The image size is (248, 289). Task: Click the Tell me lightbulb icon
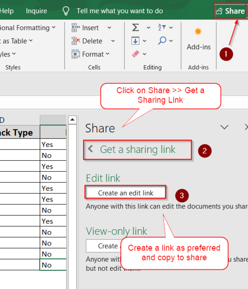tap(66, 11)
